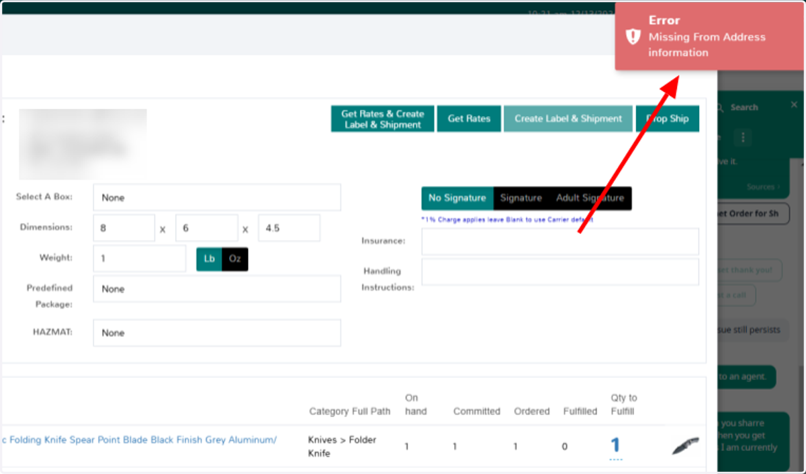Click the Handling Instructions input field

pos(560,272)
